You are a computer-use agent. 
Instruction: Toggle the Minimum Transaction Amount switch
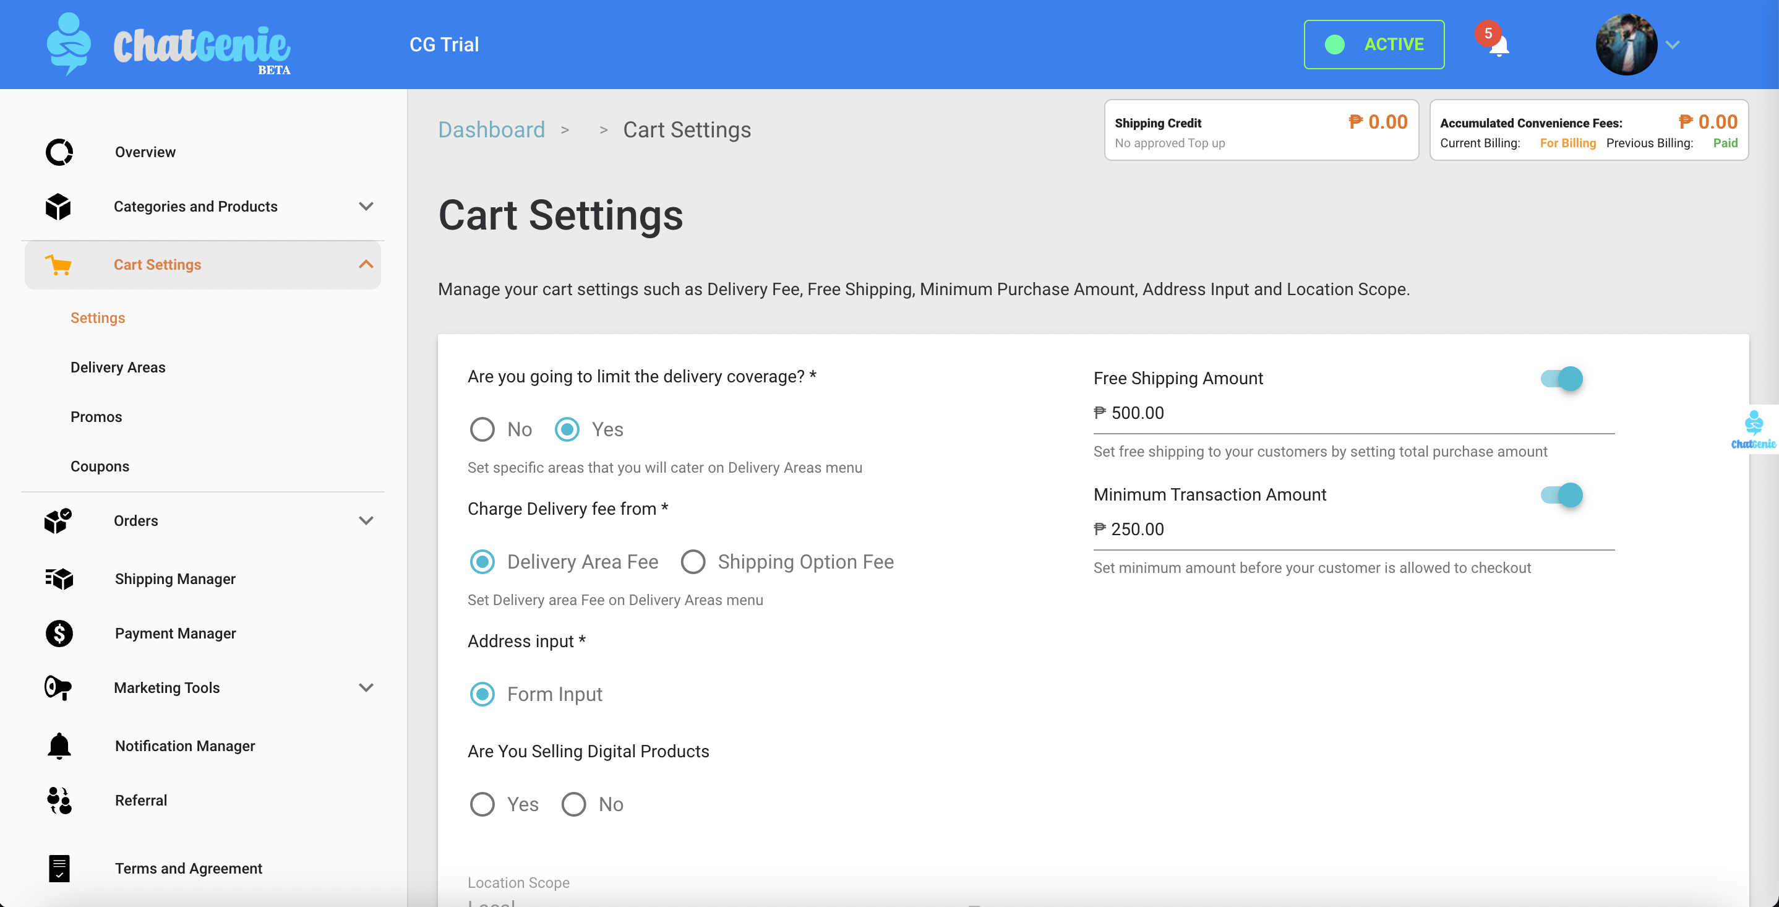coord(1561,494)
